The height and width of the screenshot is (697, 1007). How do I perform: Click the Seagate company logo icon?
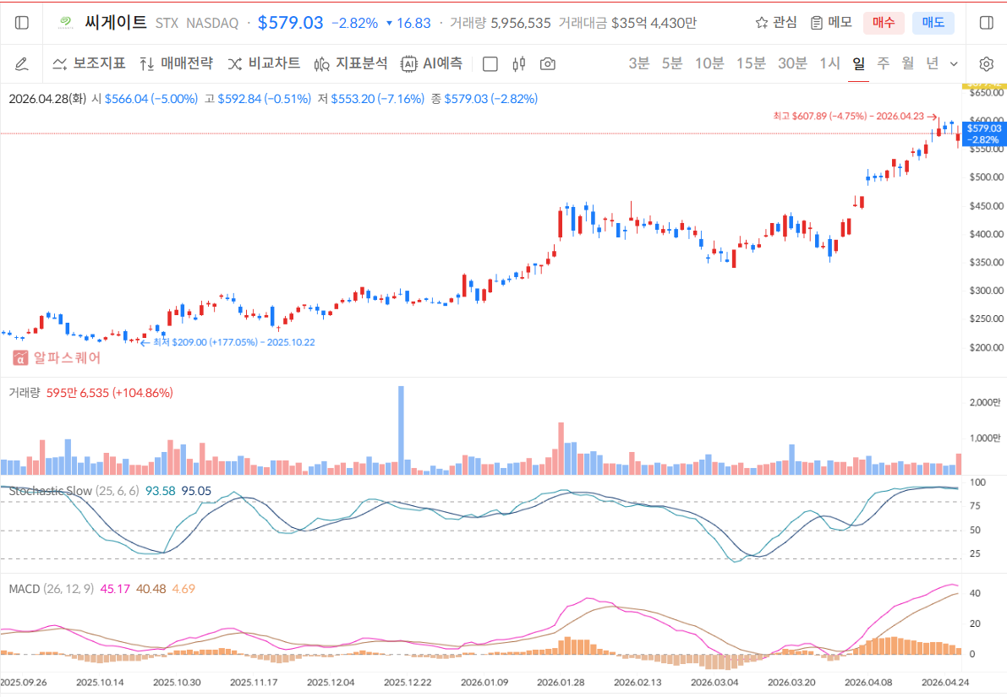[65, 23]
